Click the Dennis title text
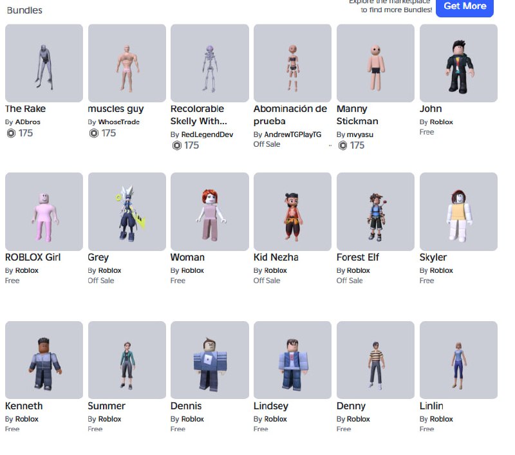This screenshot has height=455, width=515. tap(186, 405)
